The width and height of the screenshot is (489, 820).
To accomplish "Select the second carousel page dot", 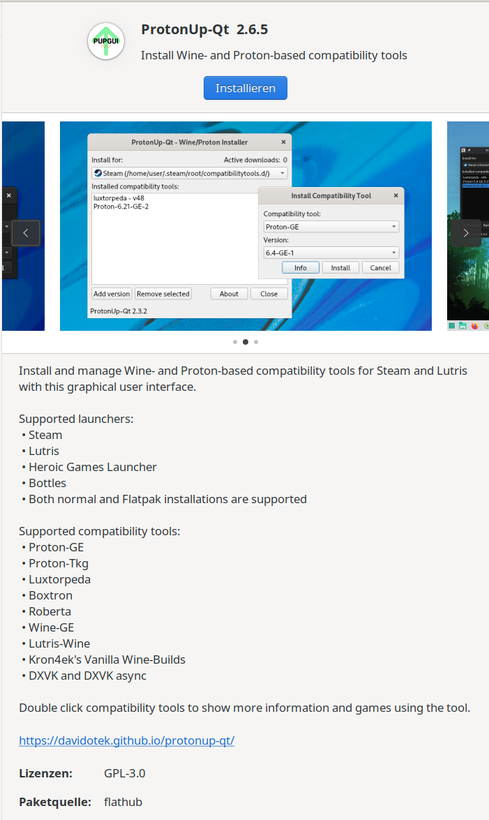I will [246, 342].
